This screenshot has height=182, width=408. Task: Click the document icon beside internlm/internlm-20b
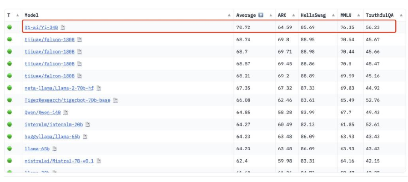coord(88,124)
